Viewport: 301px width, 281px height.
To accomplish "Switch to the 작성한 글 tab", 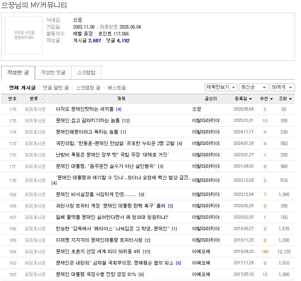I will tap(18, 72).
